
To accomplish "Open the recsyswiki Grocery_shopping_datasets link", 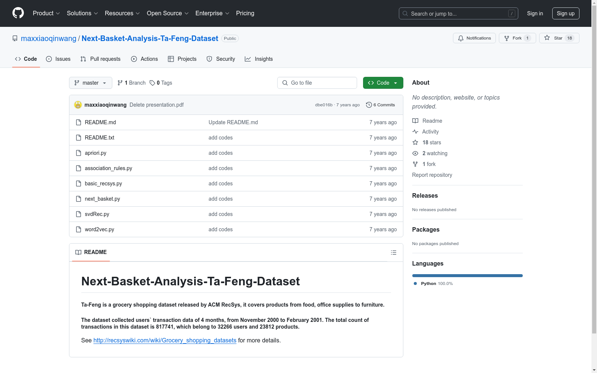I will [165, 341].
